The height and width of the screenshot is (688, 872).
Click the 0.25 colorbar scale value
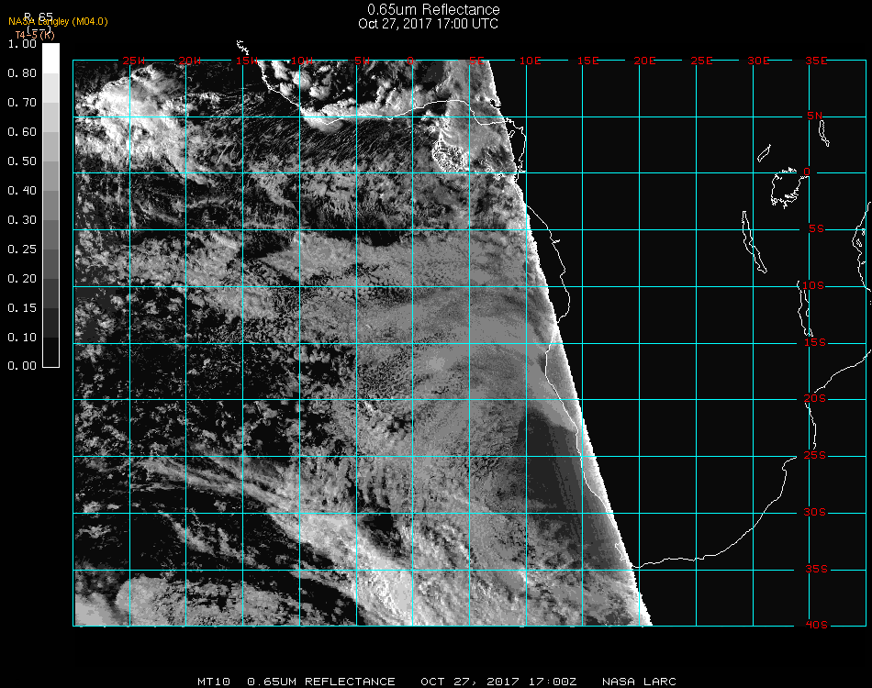pyautogui.click(x=22, y=250)
